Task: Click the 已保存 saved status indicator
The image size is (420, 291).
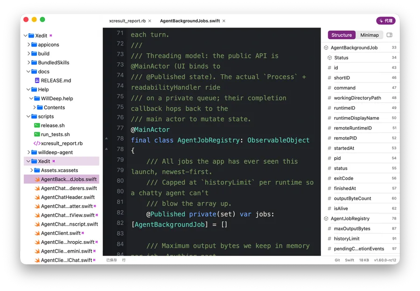Action: [112, 260]
